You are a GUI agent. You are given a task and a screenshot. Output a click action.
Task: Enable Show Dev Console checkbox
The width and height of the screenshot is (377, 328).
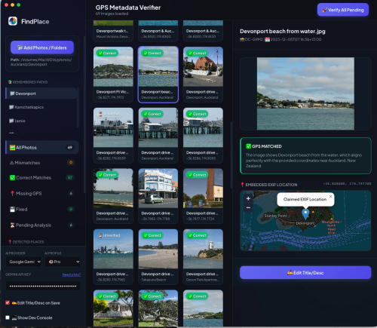[x=8, y=317]
